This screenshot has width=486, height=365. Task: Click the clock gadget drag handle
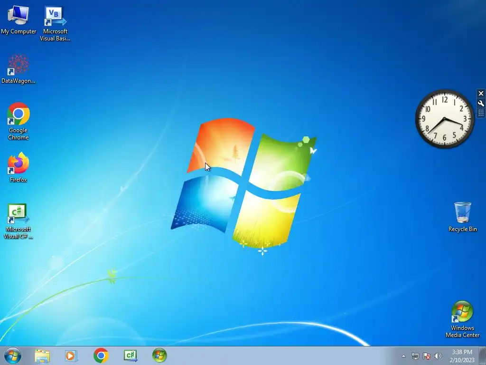pos(481,113)
